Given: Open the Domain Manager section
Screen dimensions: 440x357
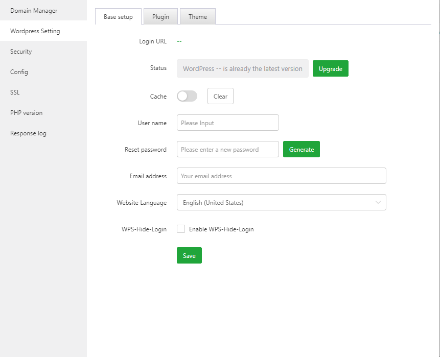Looking at the screenshot, I should [x=34, y=11].
